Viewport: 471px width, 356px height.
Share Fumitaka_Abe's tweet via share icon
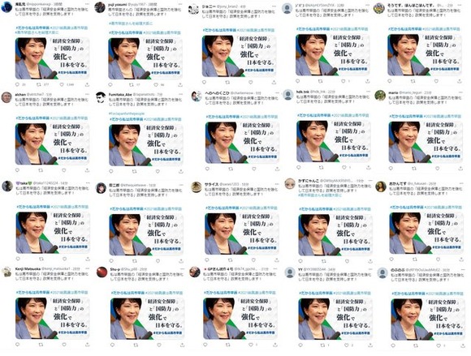click(181, 171)
